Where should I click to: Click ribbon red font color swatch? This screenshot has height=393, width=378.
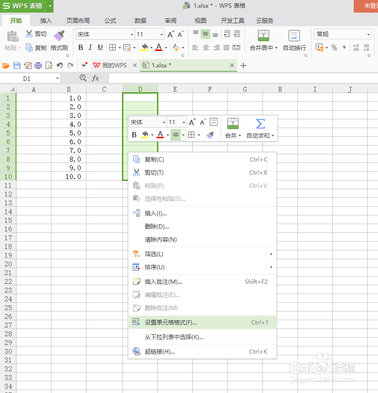[x=158, y=48]
